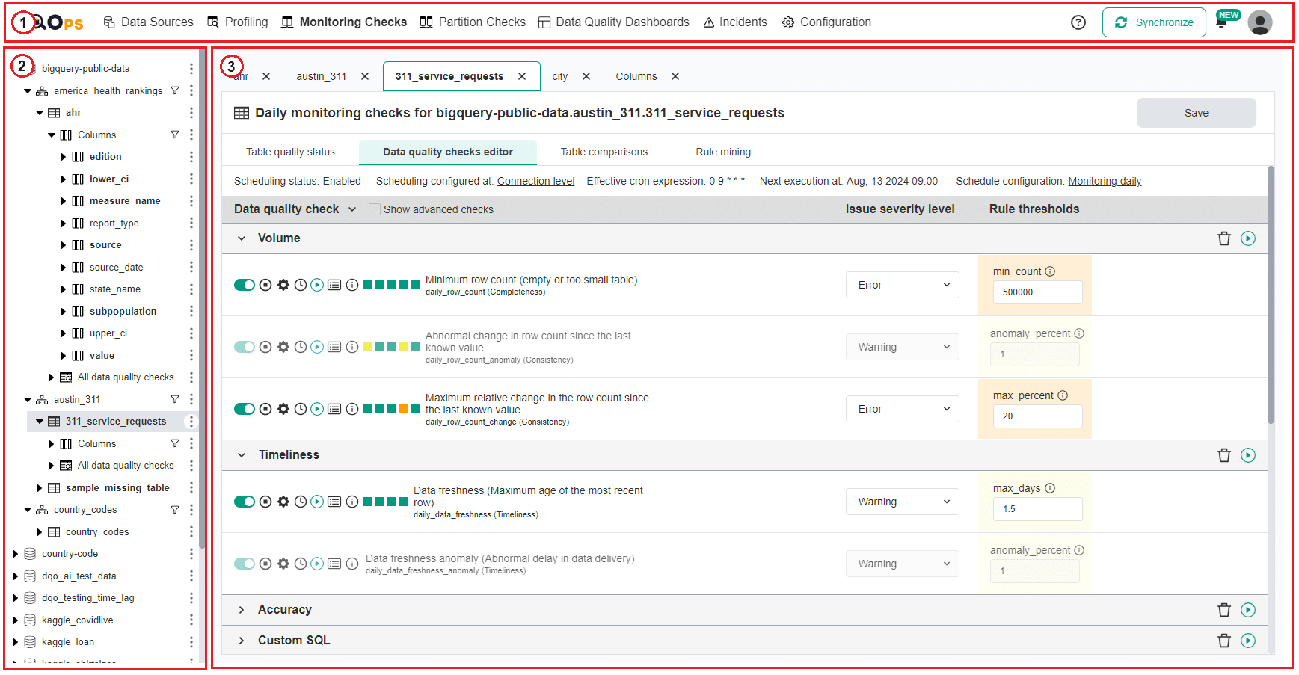Toggle Maximum relative change row count check

click(x=245, y=409)
